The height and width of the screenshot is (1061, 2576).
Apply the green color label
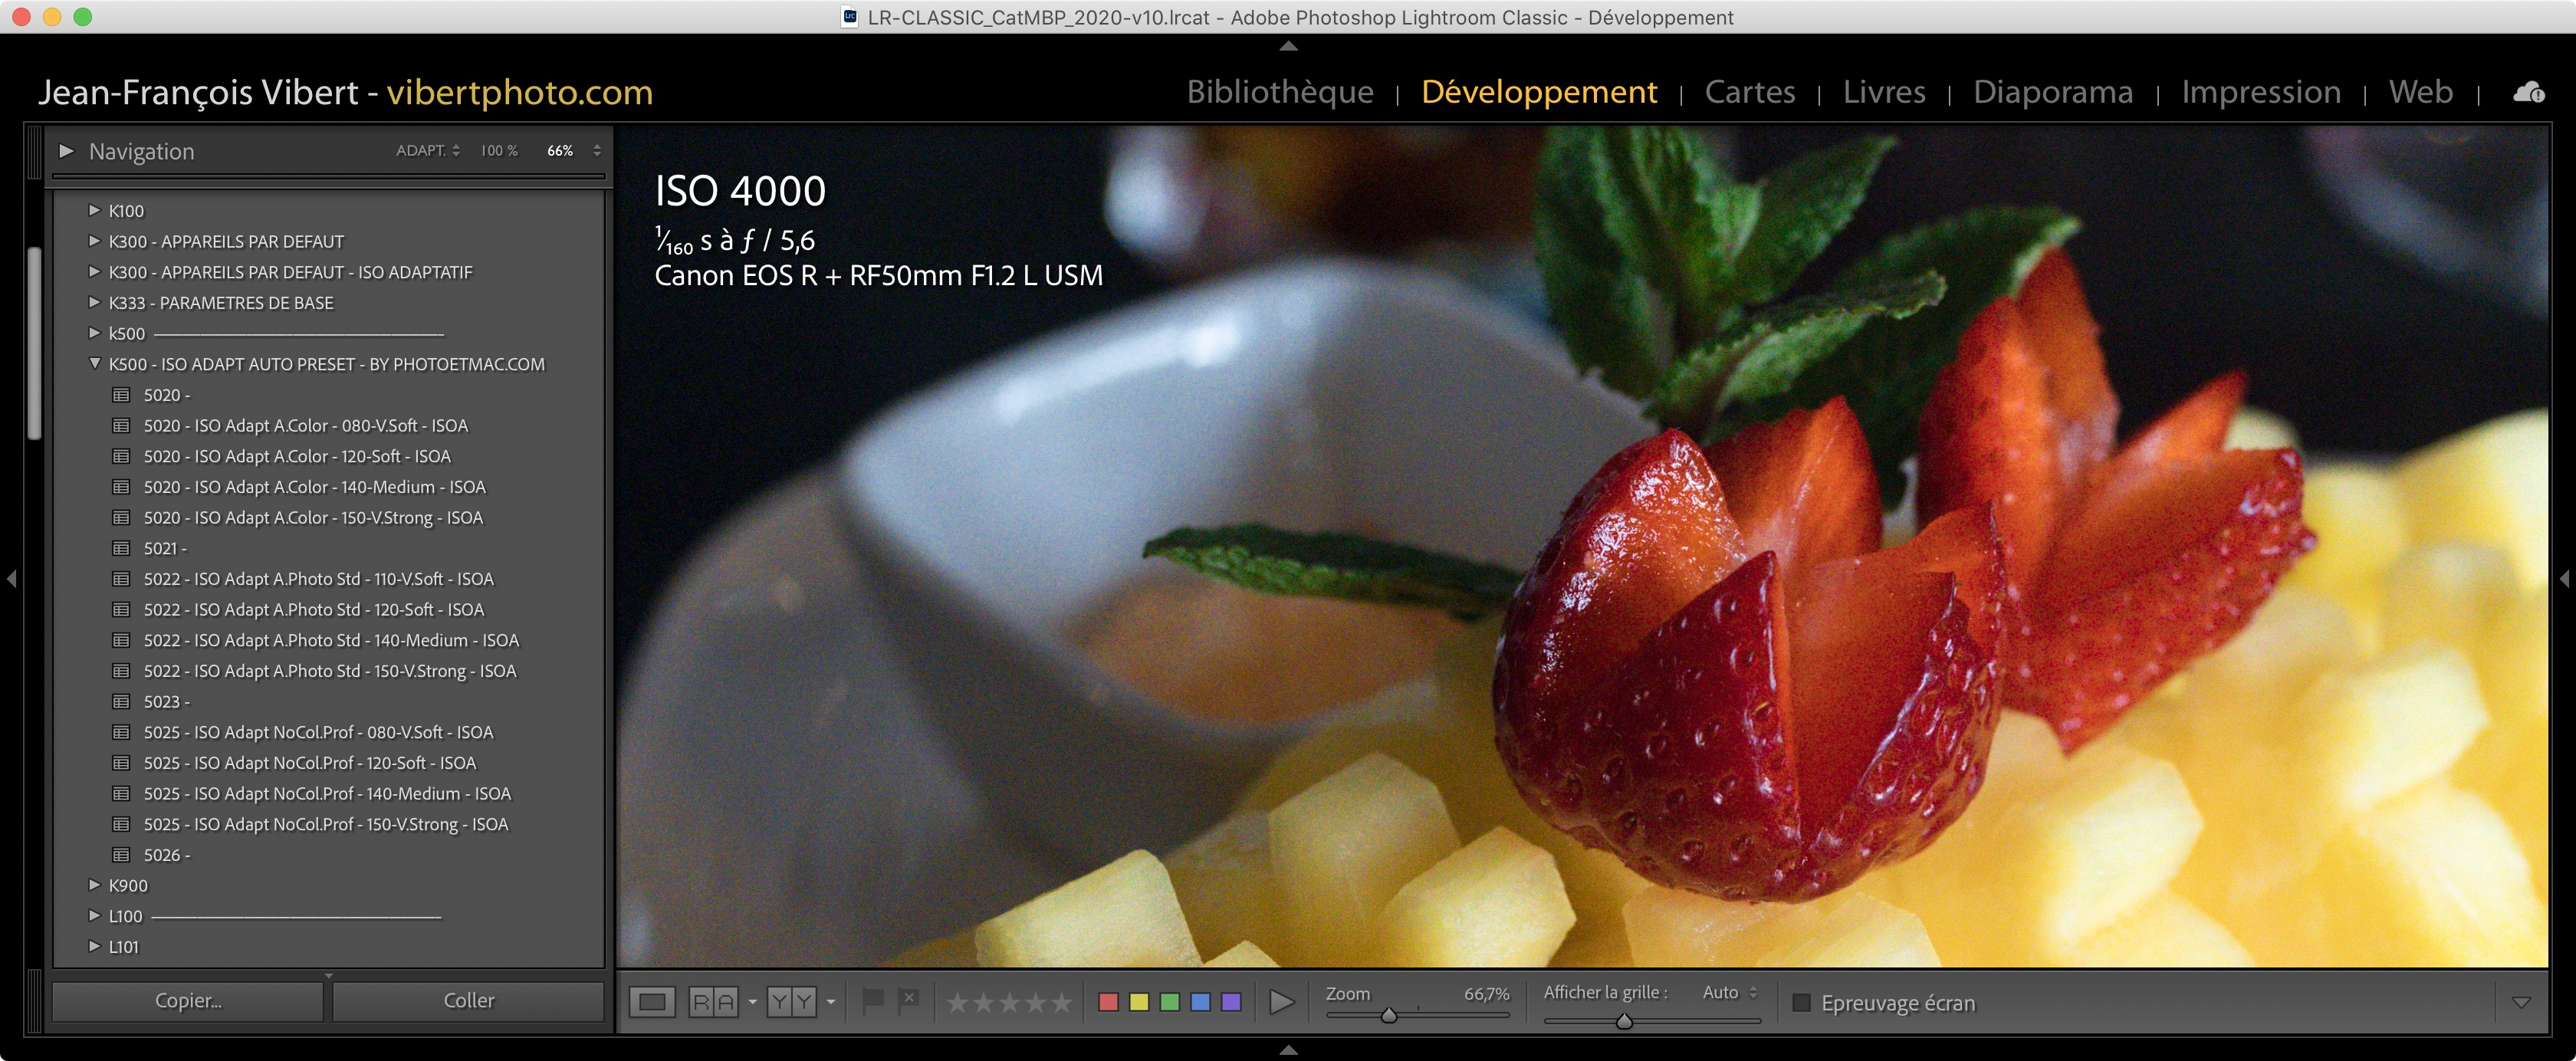click(1169, 1002)
